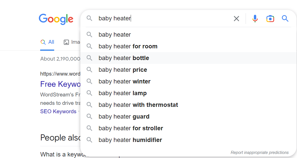Click the Images tab camera icon
297x158 pixels.
[67, 42]
